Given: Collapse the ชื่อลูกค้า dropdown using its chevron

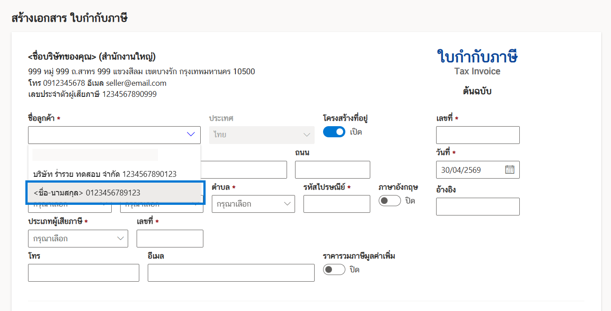Looking at the screenshot, I should pos(191,134).
